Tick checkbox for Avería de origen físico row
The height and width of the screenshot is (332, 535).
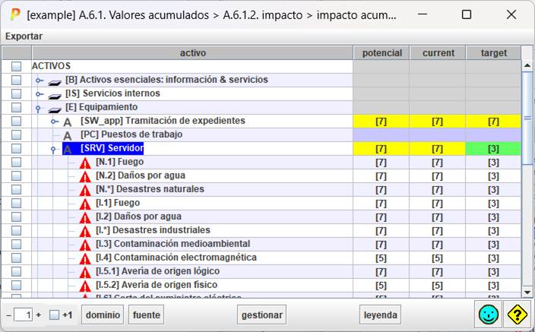(16, 285)
